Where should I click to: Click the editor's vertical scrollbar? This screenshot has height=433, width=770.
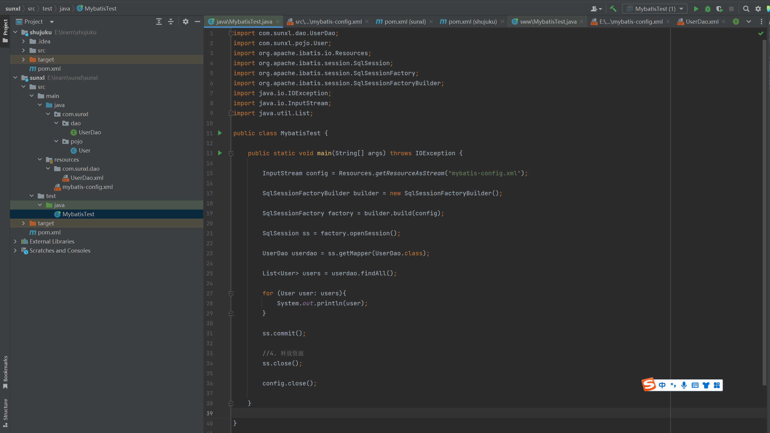tap(764, 212)
